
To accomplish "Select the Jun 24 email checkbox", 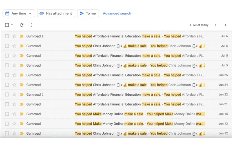I will 7,85.
